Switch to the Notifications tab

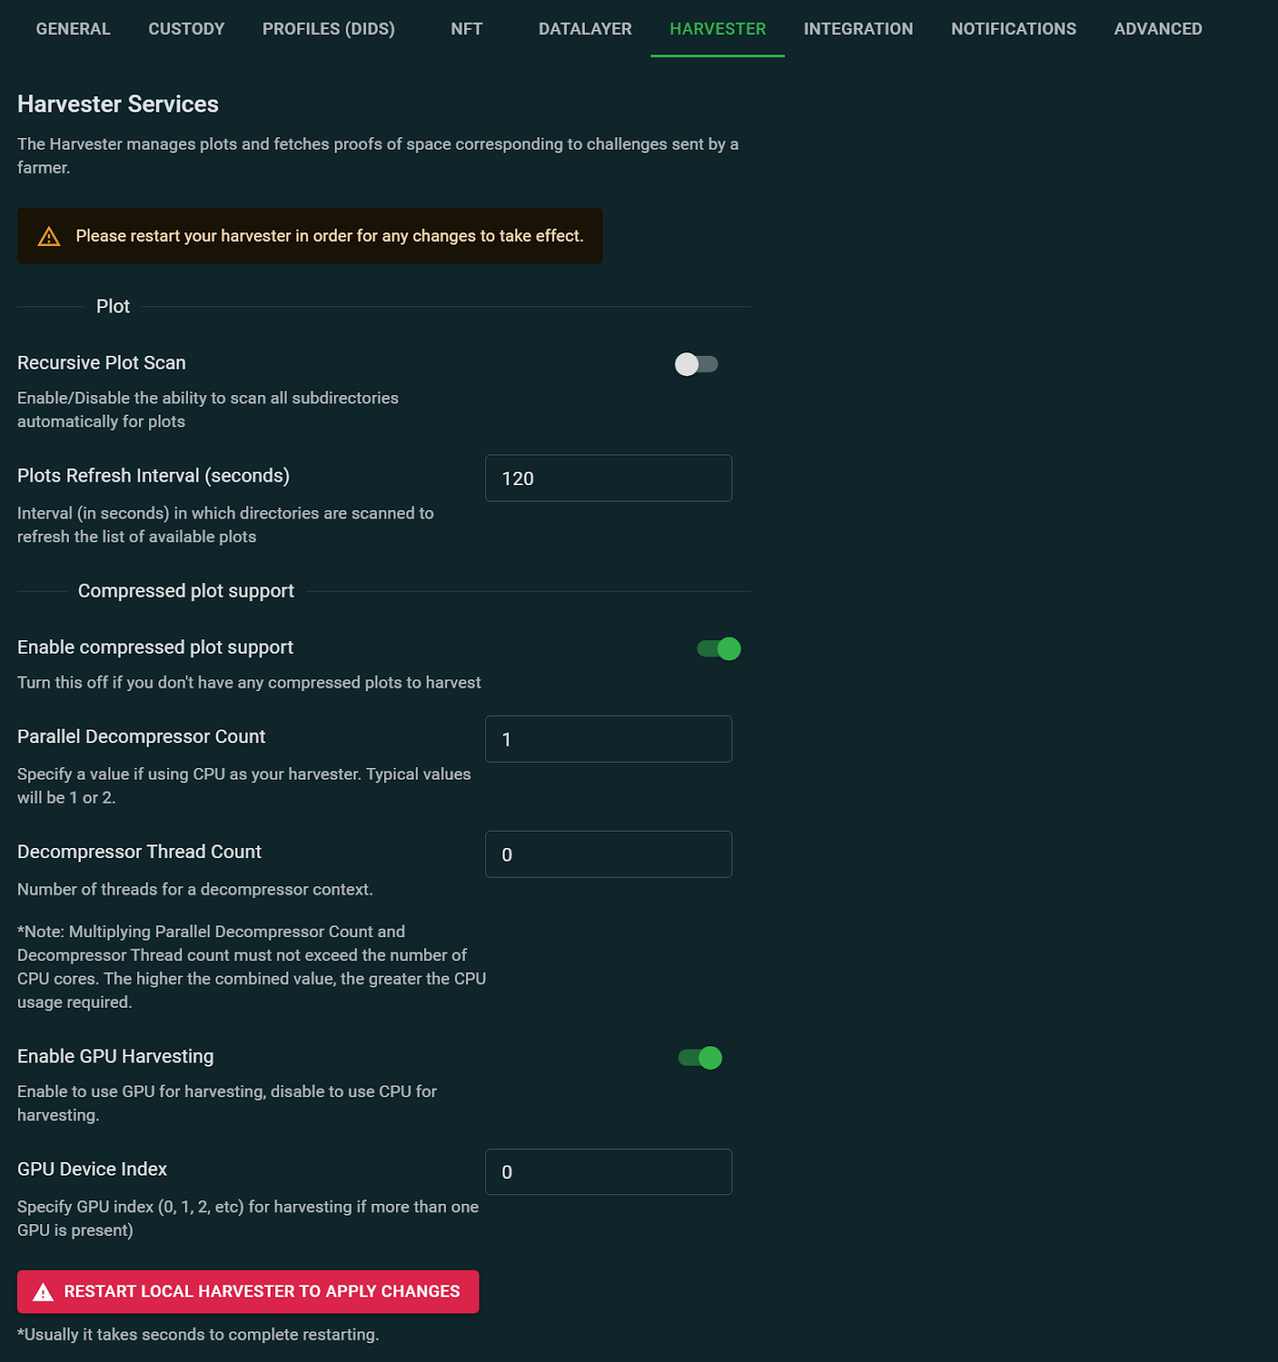1013,29
